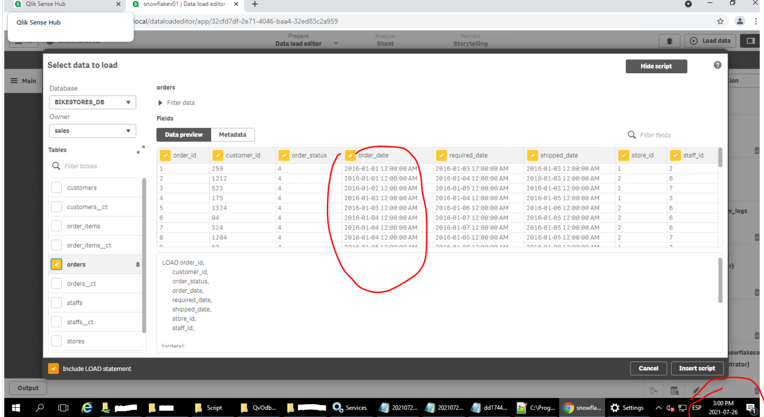Uncheck the orders table checkbox
The height and width of the screenshot is (417, 764).
coord(56,264)
